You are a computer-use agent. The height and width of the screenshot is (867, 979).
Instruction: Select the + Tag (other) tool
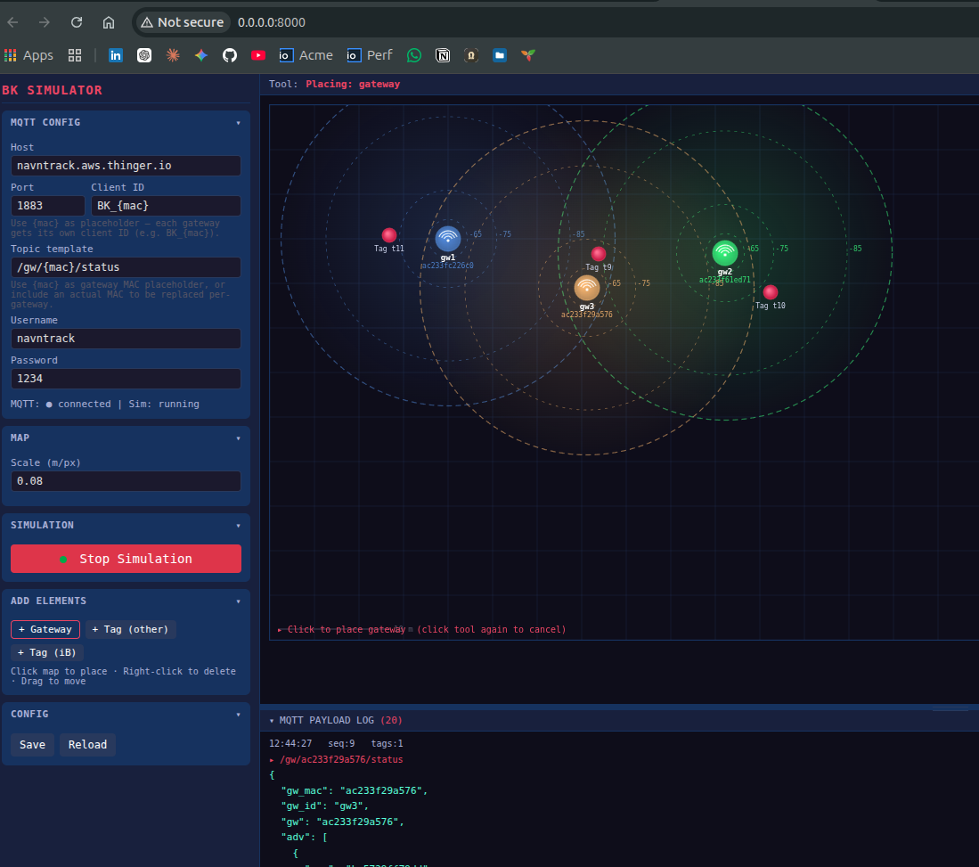pyautogui.click(x=130, y=629)
